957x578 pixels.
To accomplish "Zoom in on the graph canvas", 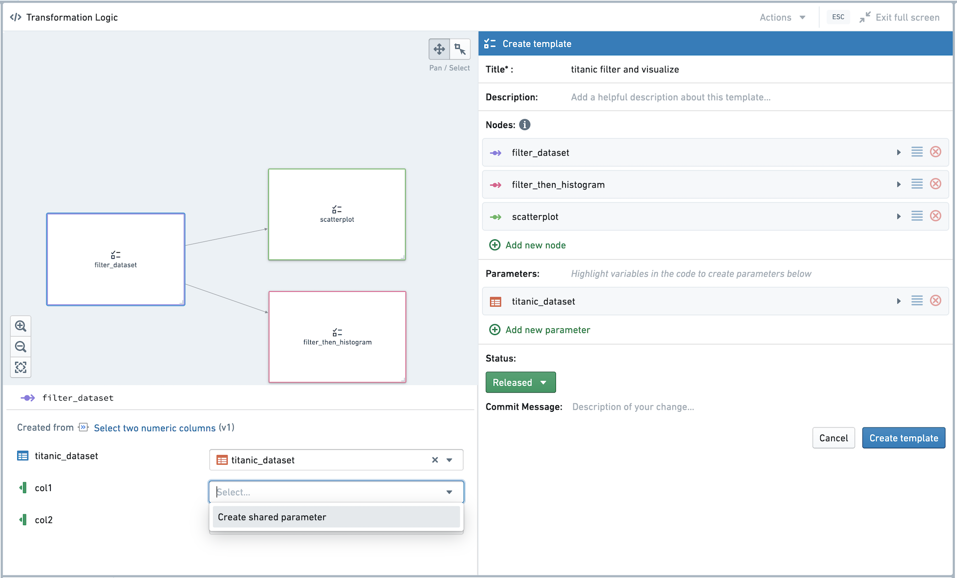I will [x=21, y=326].
